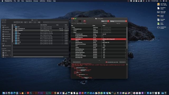This screenshot has width=169, height=95.
Task: Open the Operations menu
Action: pyautogui.click(x=29, y=1)
